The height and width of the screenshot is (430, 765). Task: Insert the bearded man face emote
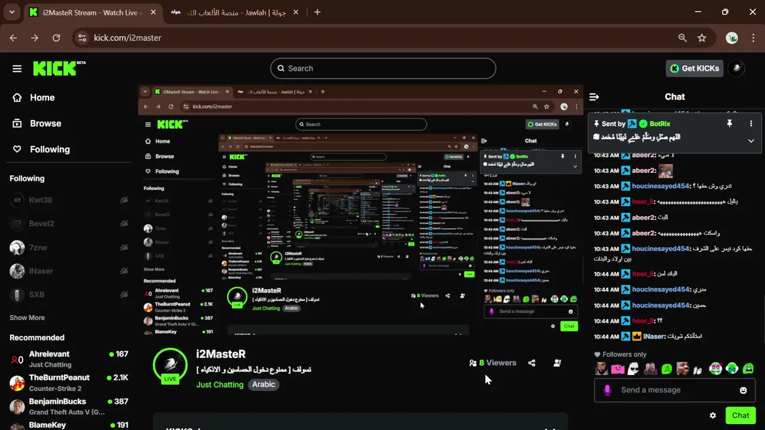[602, 369]
